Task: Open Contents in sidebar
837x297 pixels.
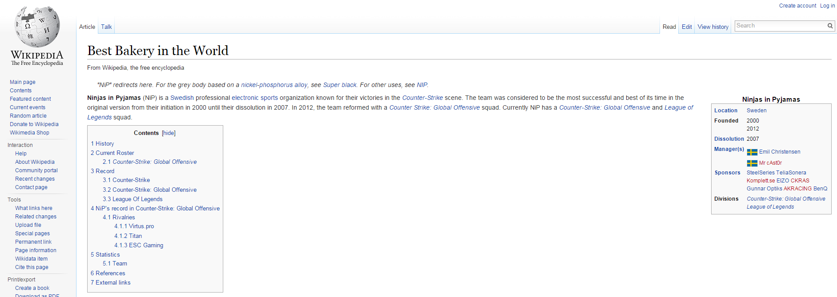Action: coord(20,91)
